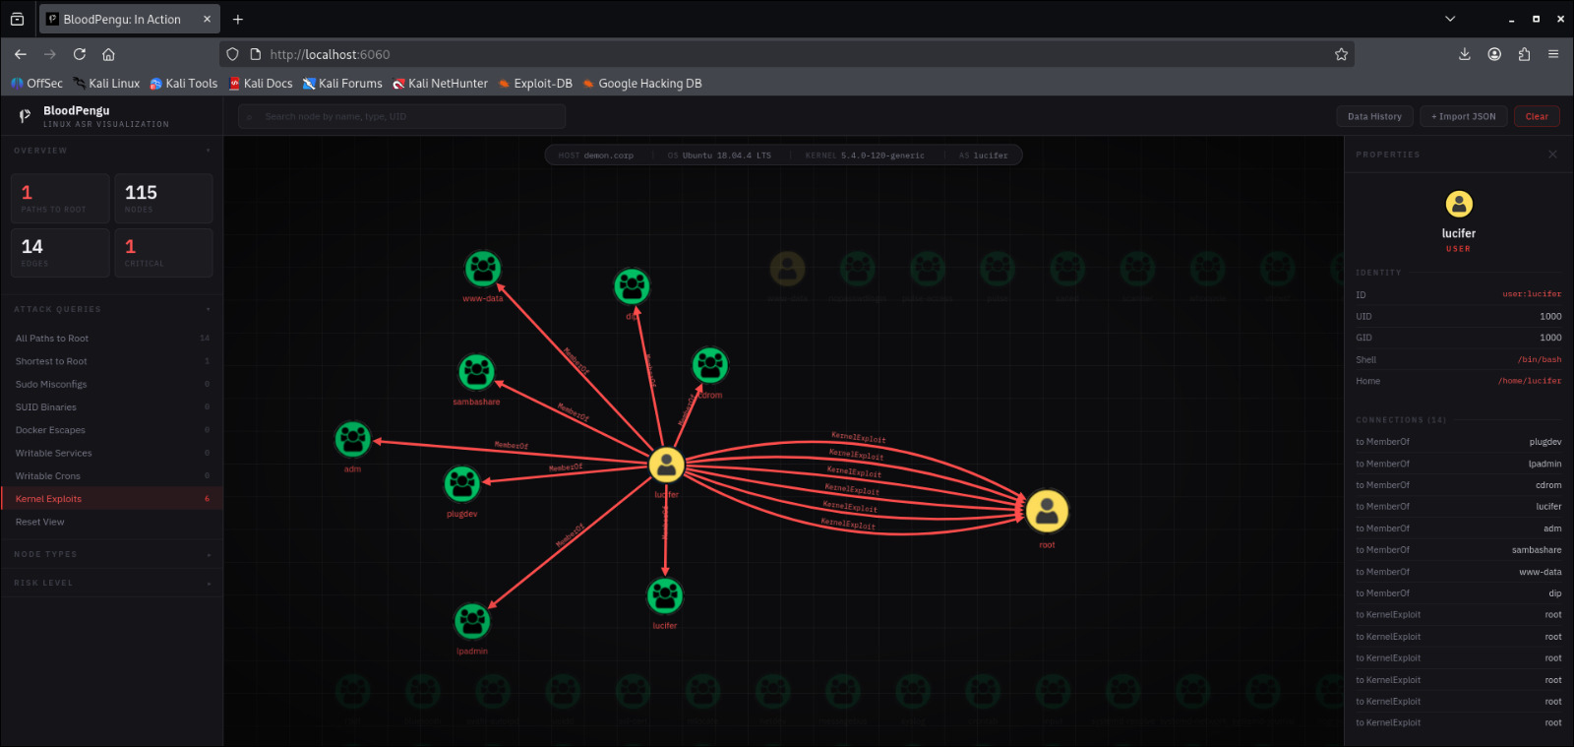This screenshot has width=1574, height=747.
Task: Click the sambashare group node
Action: coord(476,372)
